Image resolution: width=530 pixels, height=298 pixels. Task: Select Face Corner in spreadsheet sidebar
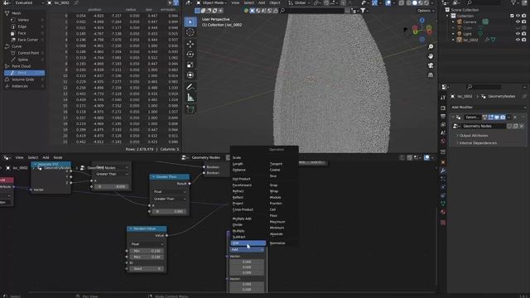(x=27, y=40)
